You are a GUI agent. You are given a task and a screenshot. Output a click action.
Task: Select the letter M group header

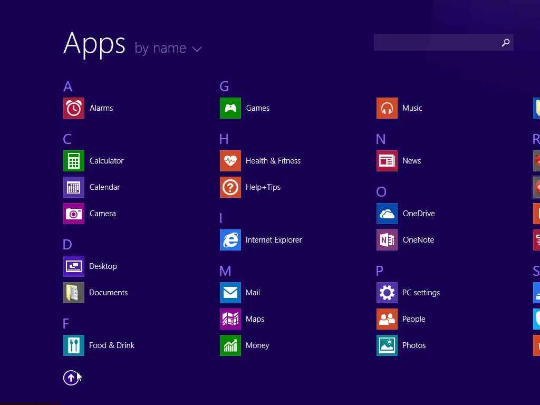point(225,271)
